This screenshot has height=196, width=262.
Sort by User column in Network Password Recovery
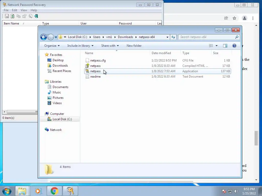pyautogui.click(x=98, y=23)
